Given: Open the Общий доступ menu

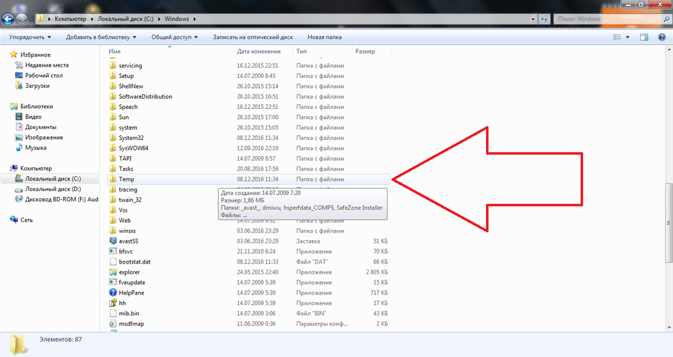Looking at the screenshot, I should (x=174, y=37).
